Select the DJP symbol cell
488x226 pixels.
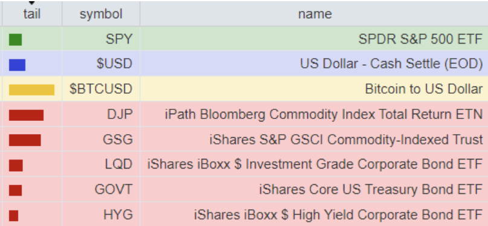101,114
